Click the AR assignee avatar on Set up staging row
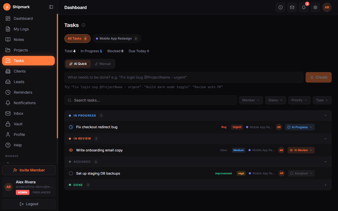 pyautogui.click(x=281, y=173)
